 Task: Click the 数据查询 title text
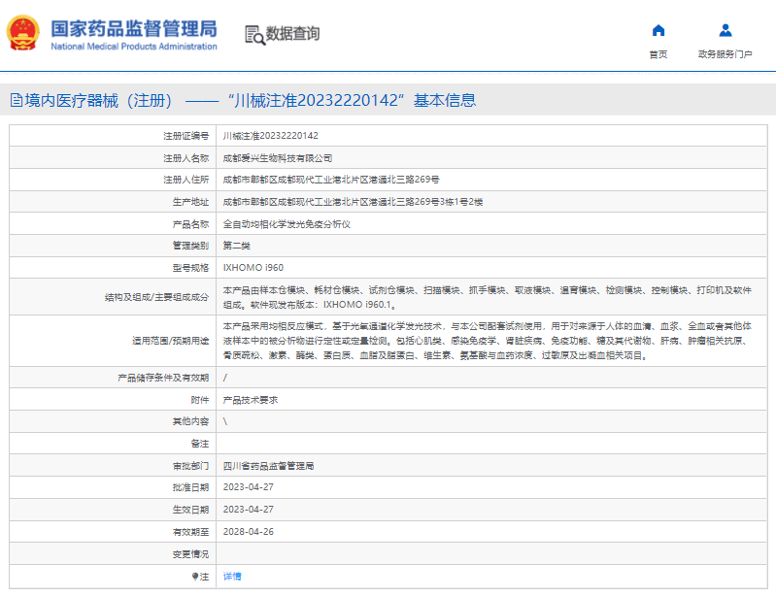point(292,34)
